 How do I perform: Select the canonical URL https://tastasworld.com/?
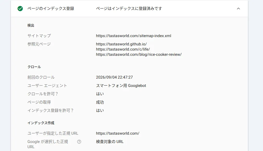pyautogui.click(x=117, y=133)
